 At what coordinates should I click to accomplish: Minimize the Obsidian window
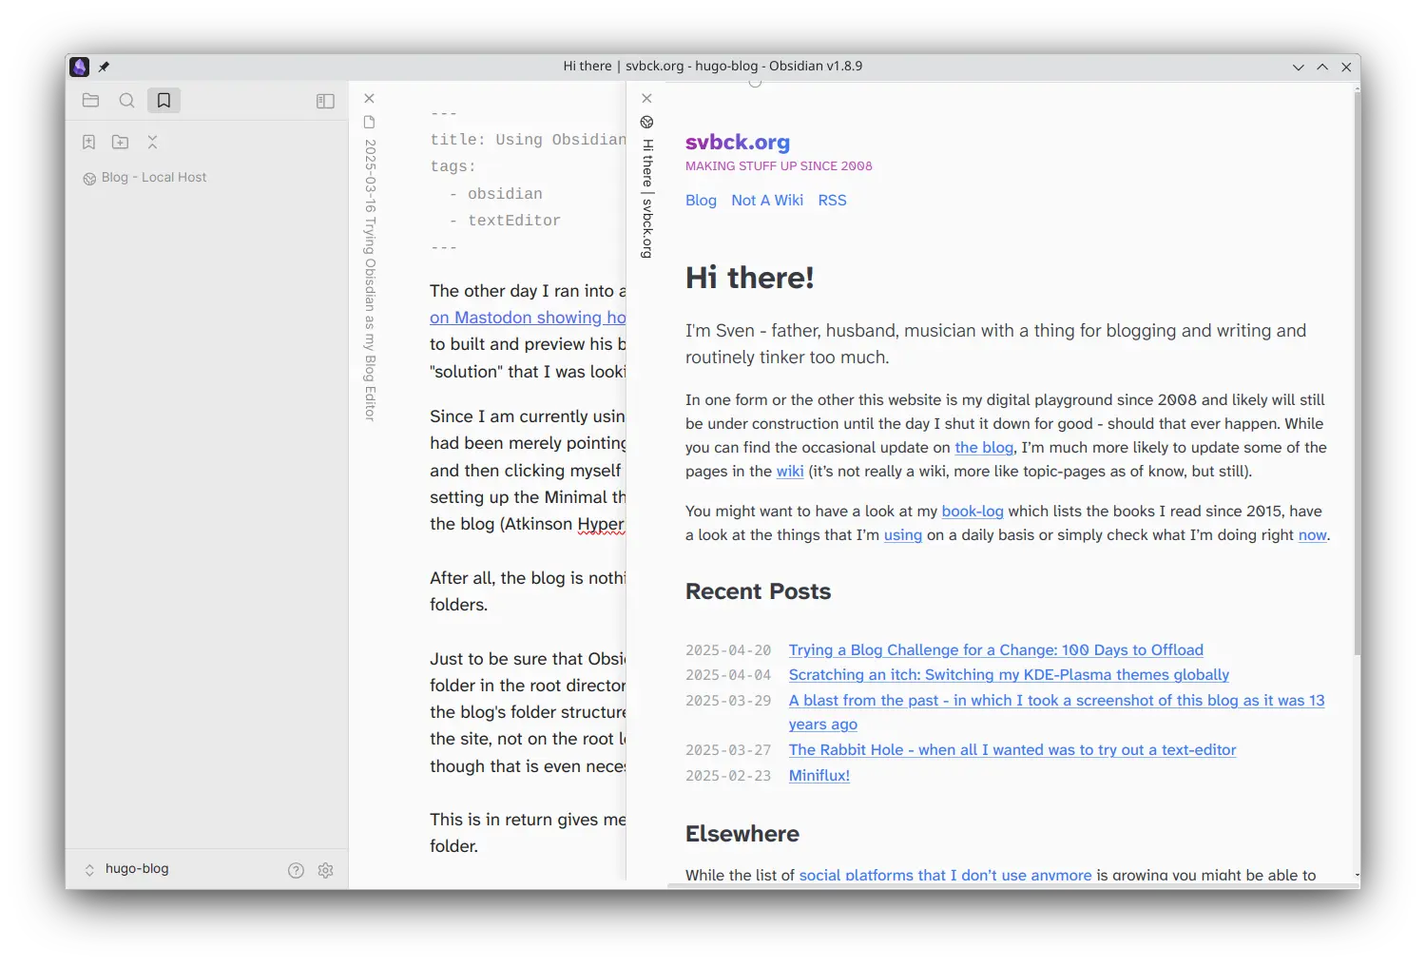[1299, 67]
